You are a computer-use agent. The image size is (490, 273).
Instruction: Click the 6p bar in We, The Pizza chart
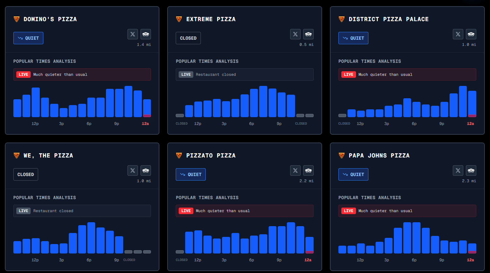[91, 238]
